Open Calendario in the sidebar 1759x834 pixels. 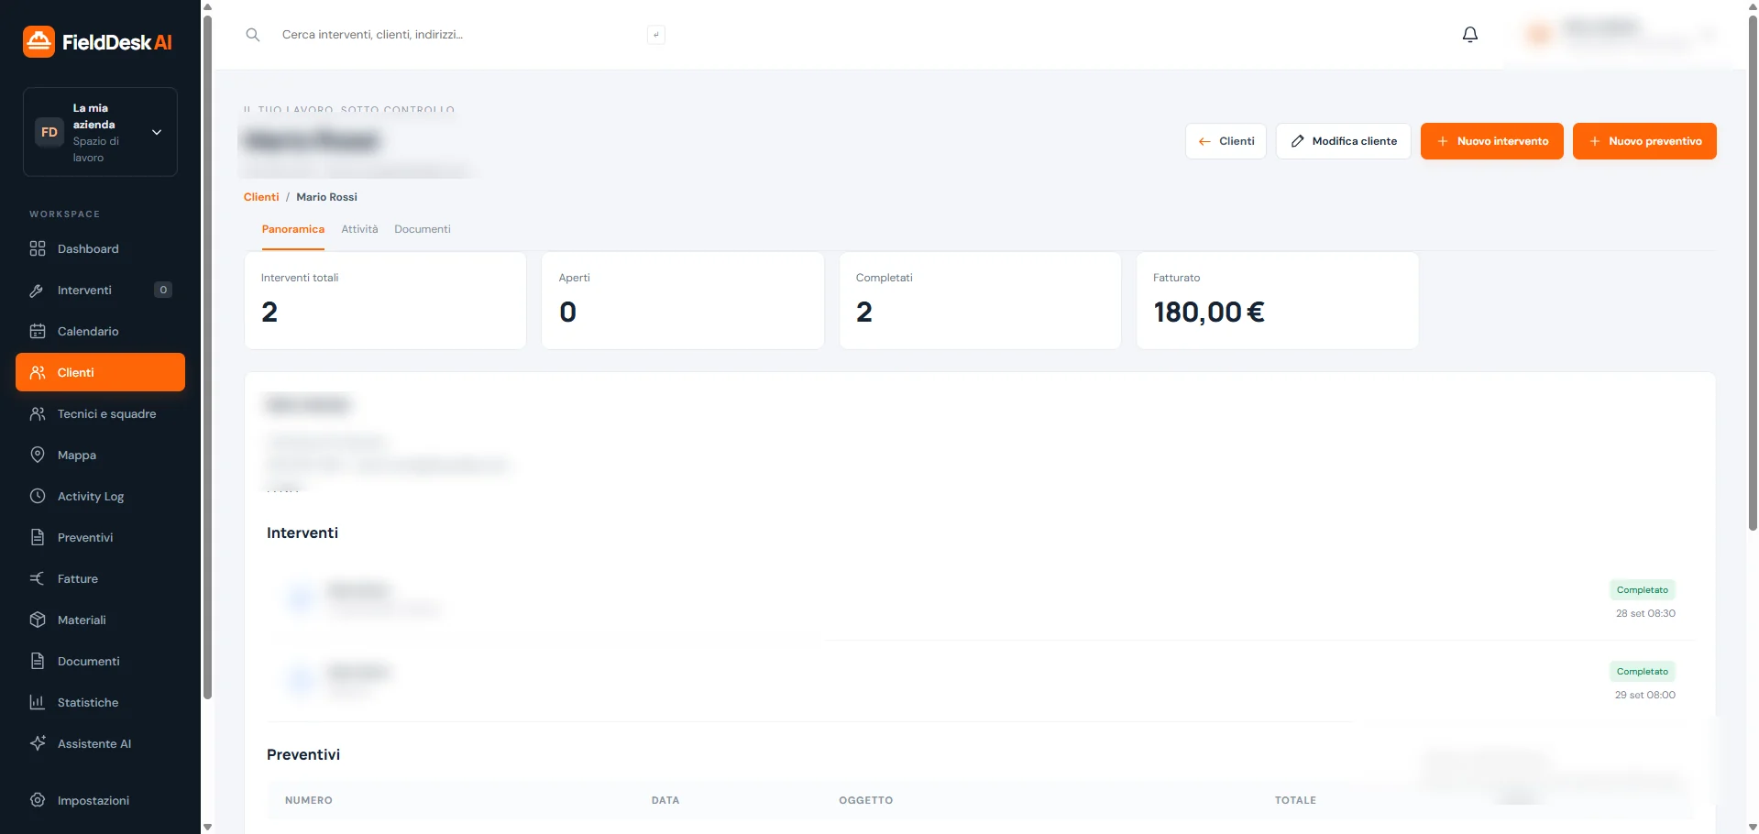(x=100, y=331)
